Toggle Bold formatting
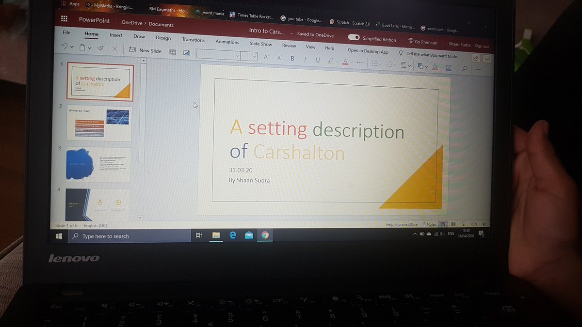This screenshot has height=327, width=582. click(292, 59)
